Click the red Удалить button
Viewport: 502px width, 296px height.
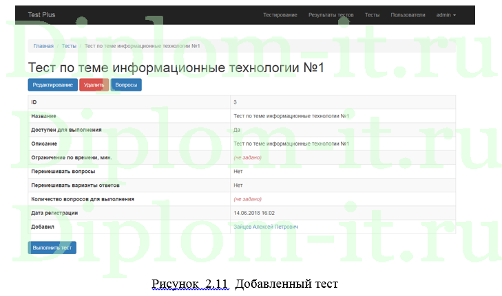(x=94, y=85)
